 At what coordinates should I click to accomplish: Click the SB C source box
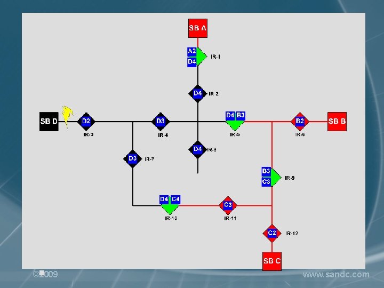pos(272,261)
